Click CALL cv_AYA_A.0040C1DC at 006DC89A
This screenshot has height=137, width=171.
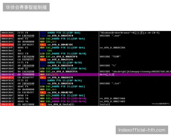pyautogui.click(x=56, y=45)
